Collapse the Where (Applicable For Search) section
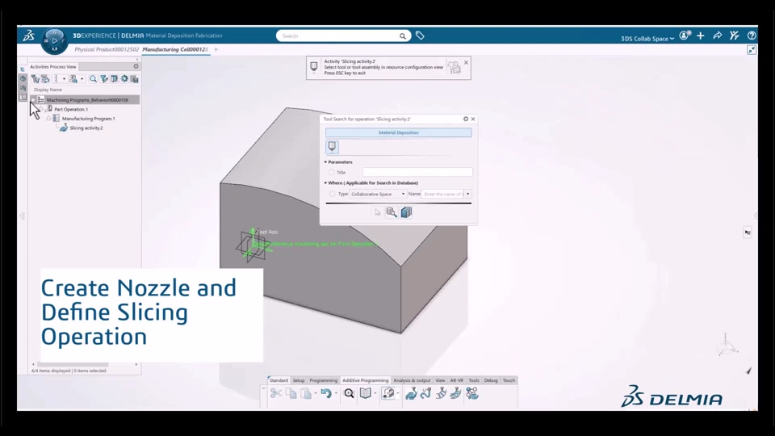The width and height of the screenshot is (775, 436). pyautogui.click(x=325, y=183)
